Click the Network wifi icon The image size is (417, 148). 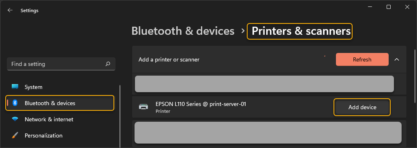(x=15, y=119)
